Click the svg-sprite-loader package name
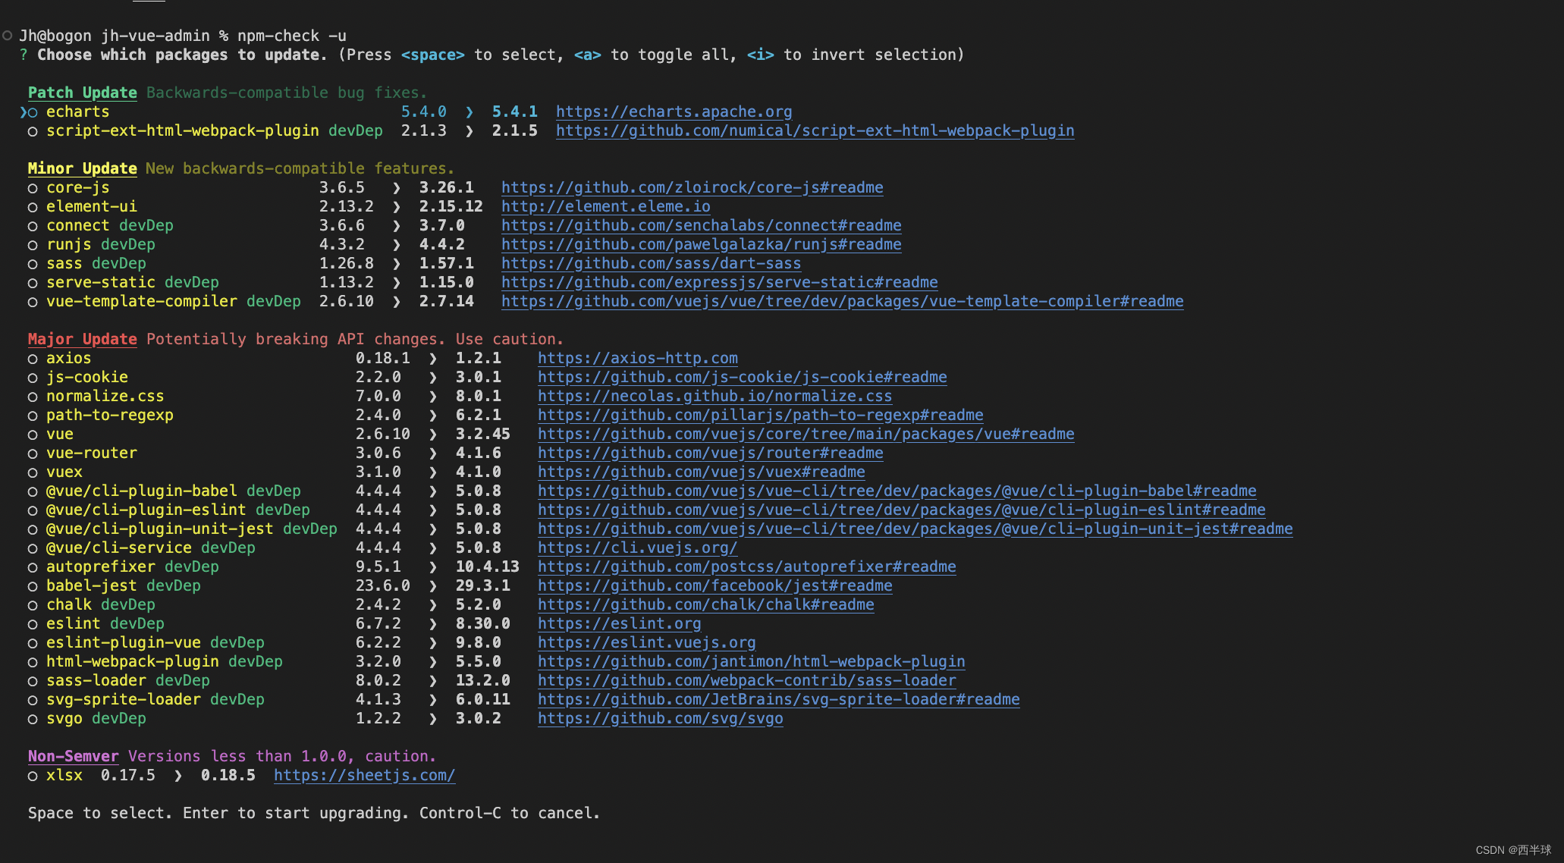 (x=123, y=700)
